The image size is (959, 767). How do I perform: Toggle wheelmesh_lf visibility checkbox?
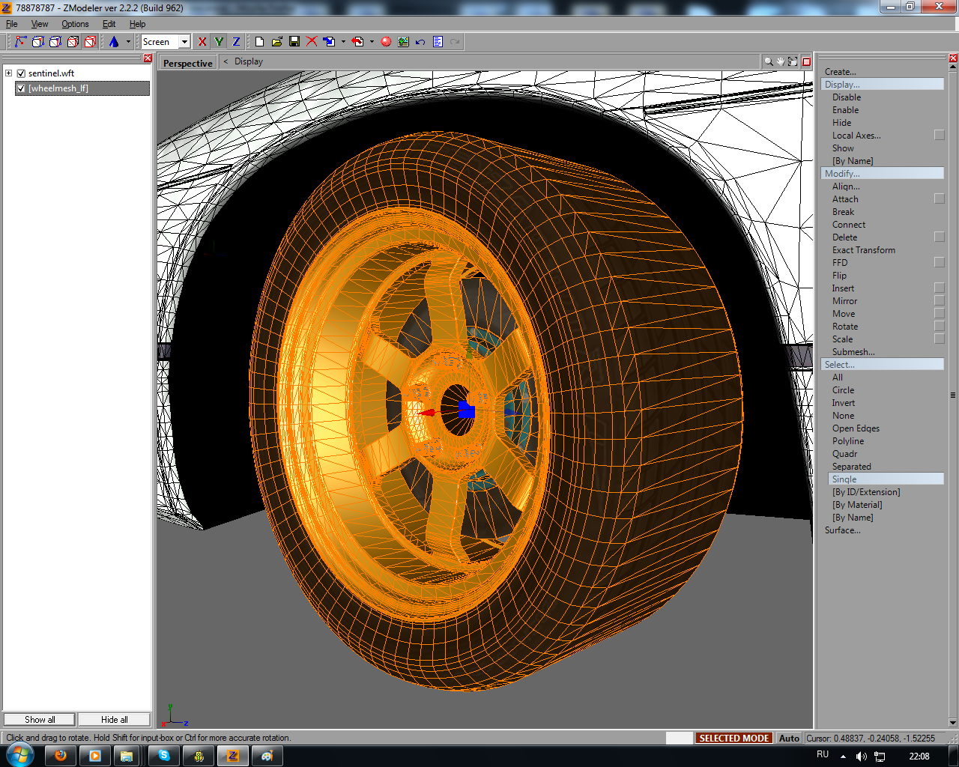(21, 88)
